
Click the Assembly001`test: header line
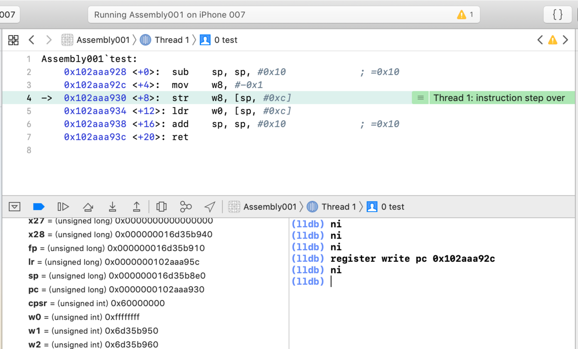coord(89,59)
